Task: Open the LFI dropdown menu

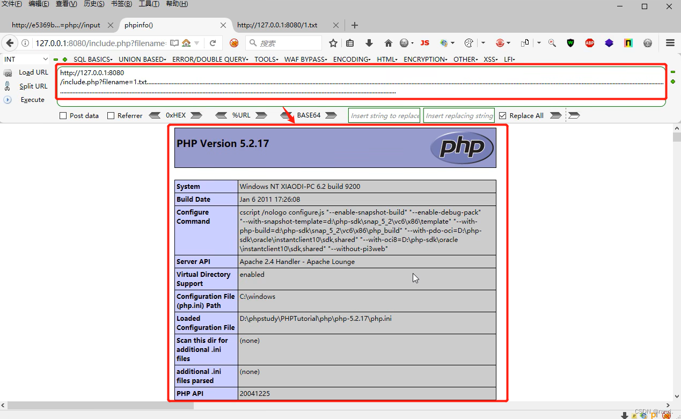Action: point(509,59)
